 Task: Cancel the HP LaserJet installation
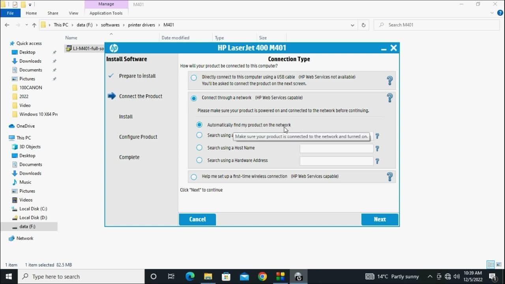coord(197,219)
